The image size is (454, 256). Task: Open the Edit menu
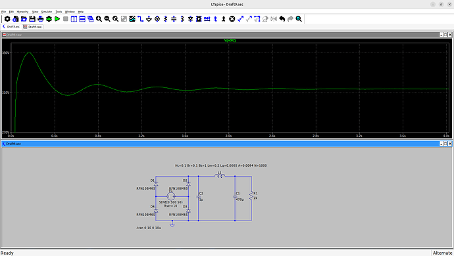point(11,12)
